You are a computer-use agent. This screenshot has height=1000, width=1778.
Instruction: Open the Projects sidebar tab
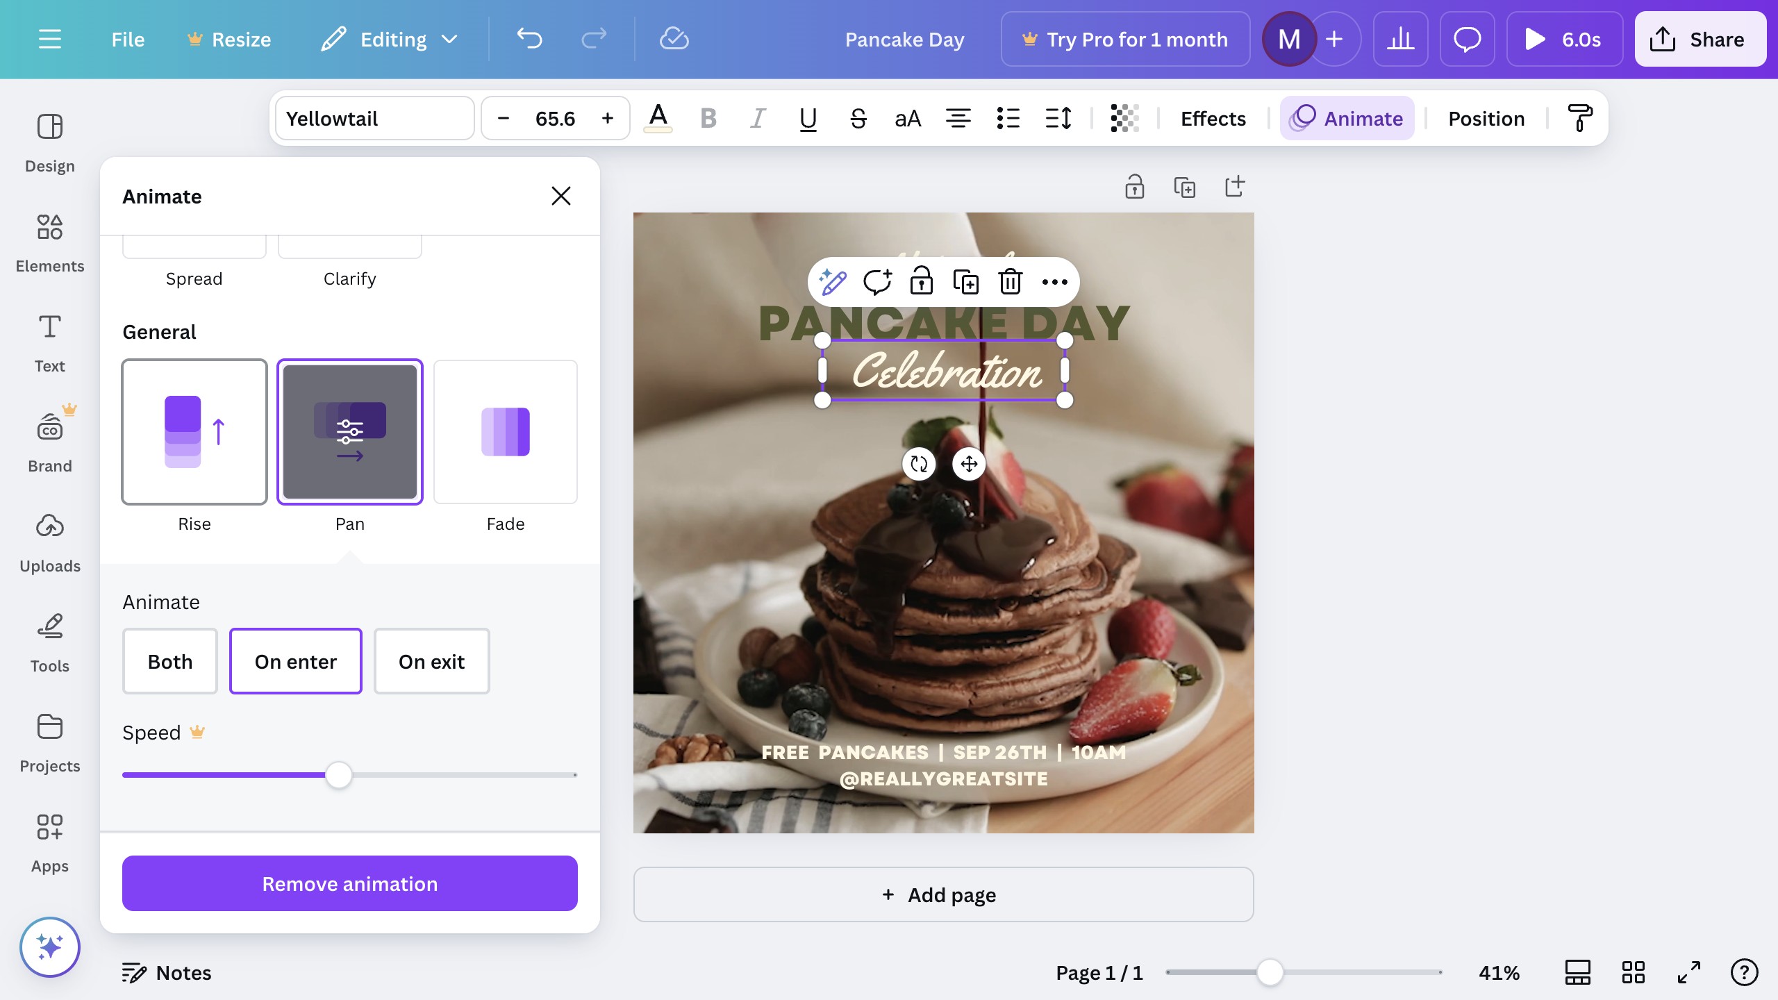pos(49,744)
